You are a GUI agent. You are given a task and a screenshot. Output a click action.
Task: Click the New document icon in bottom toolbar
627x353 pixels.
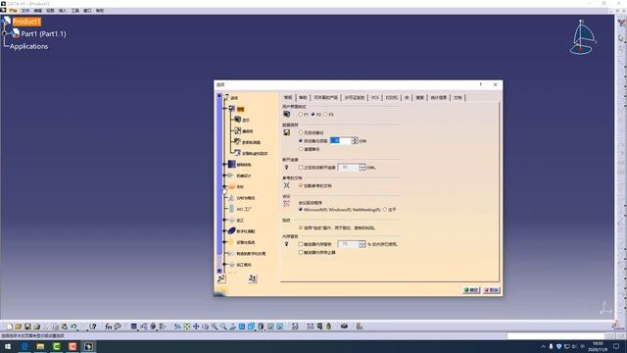click(10, 327)
